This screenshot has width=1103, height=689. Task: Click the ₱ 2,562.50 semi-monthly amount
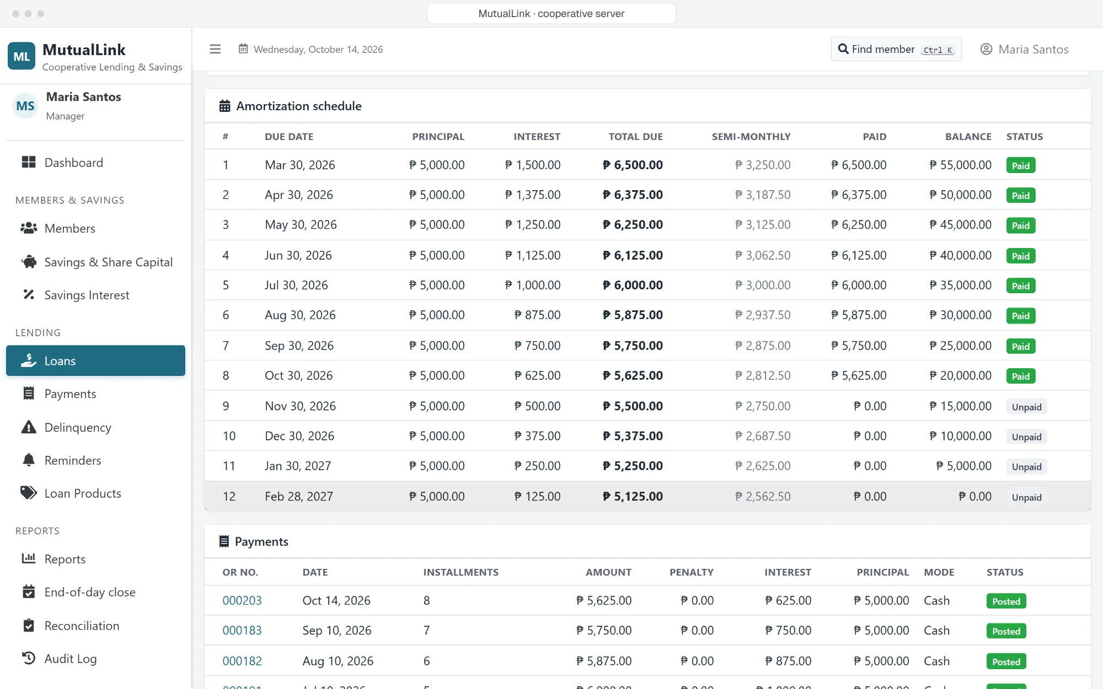point(763,496)
